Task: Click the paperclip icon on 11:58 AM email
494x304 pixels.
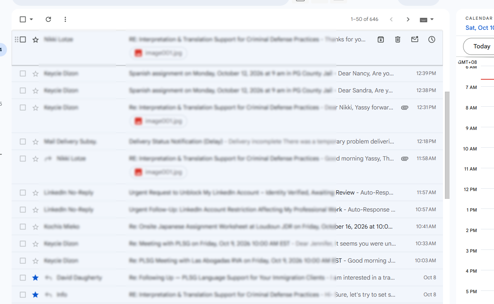Action: click(x=405, y=159)
